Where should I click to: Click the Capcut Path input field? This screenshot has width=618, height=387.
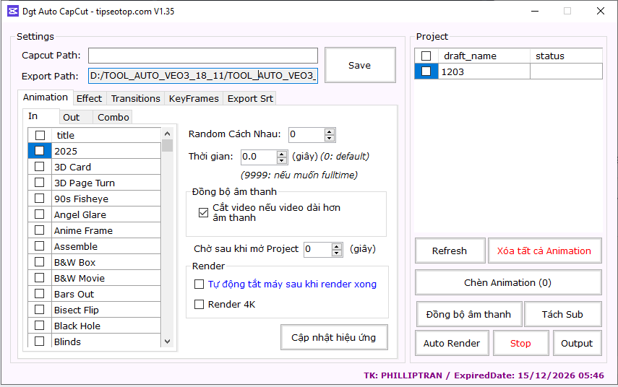click(x=203, y=56)
